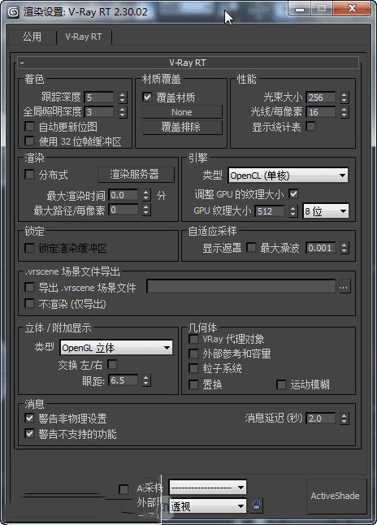Uncheck the 覆盖材质 checkbox
Image resolution: width=377 pixels, height=525 pixels.
click(x=147, y=97)
